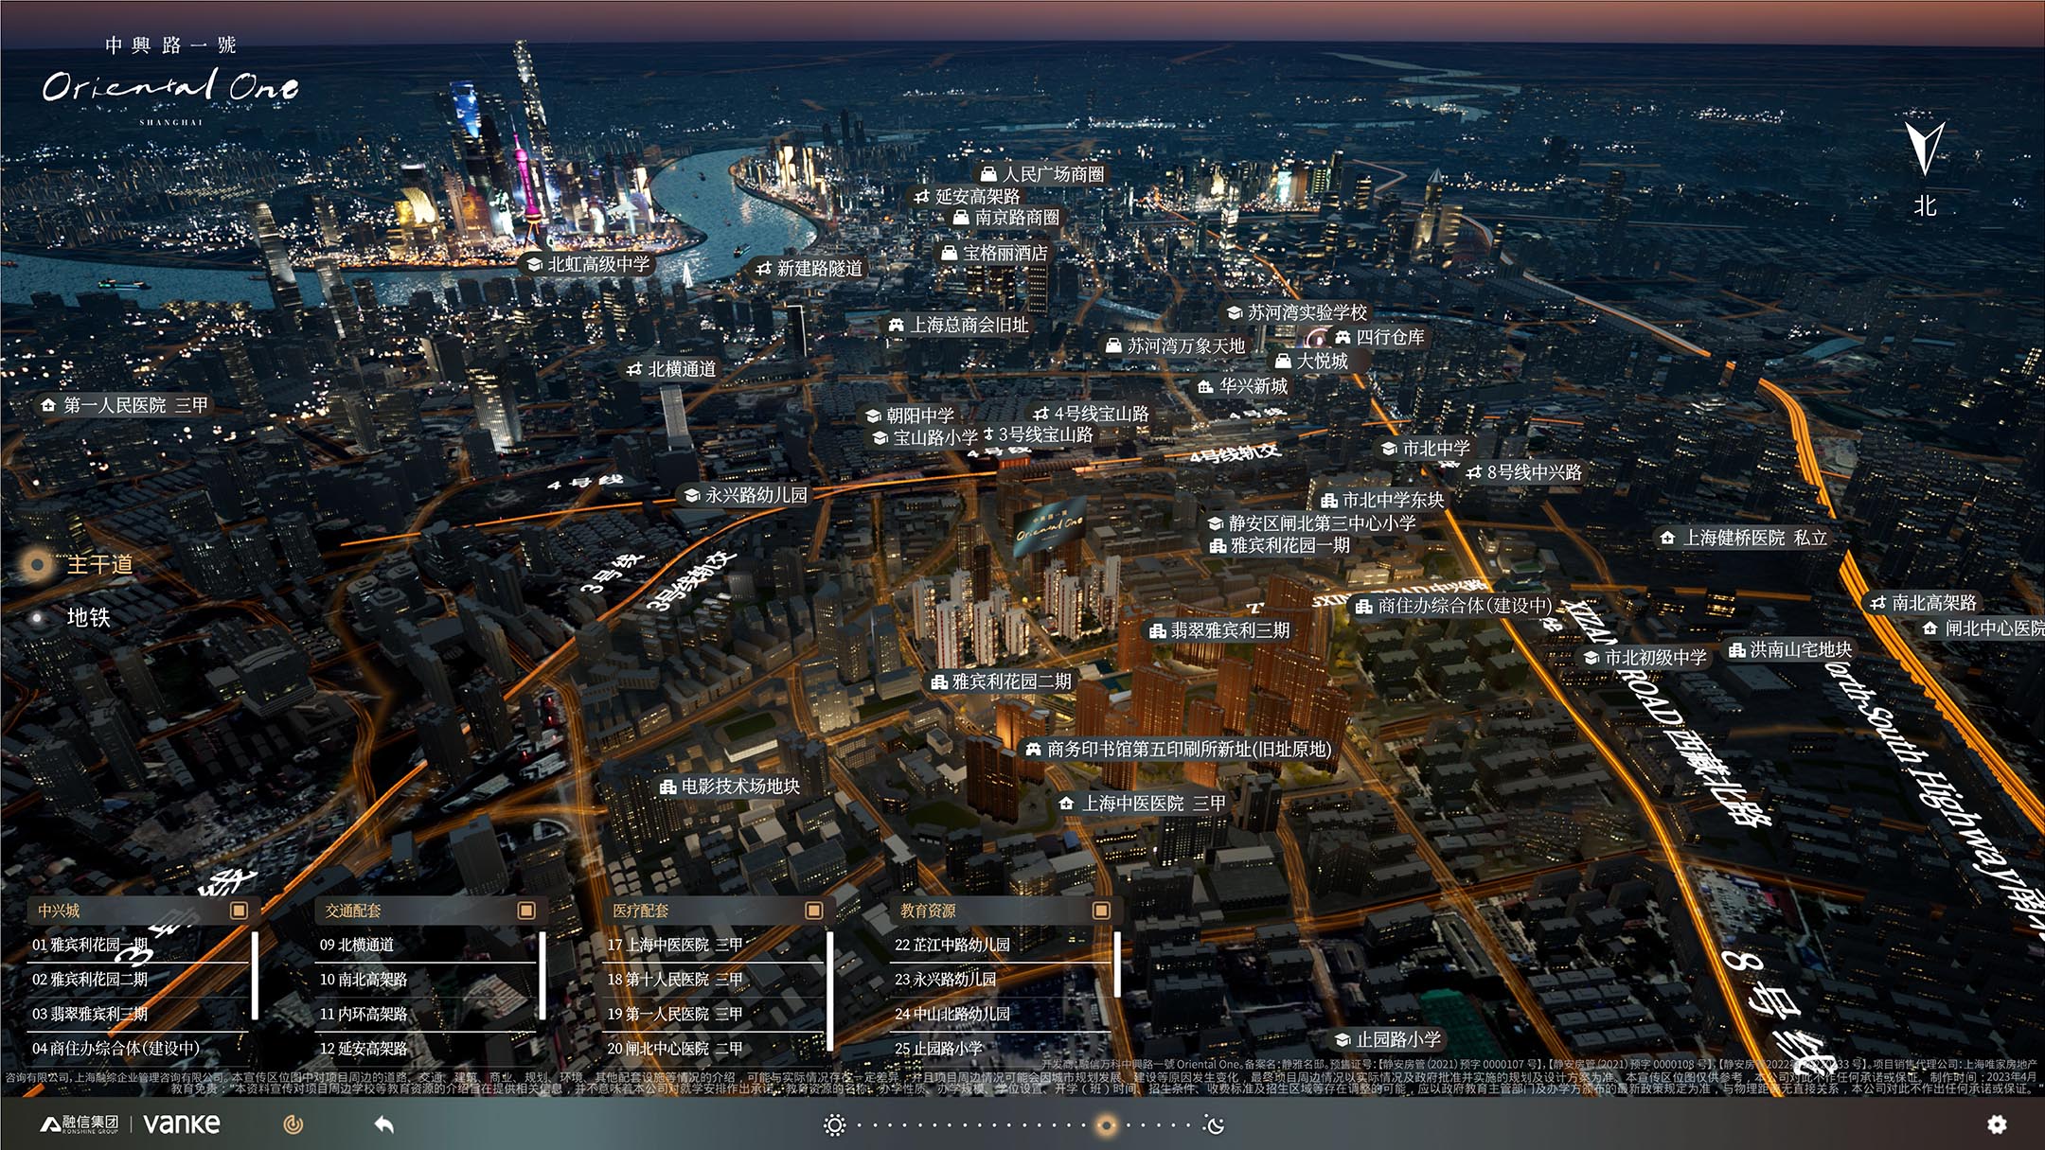Click the 华兴新城 map marker
Viewport: 2045px width, 1150px height.
pyautogui.click(x=1243, y=386)
